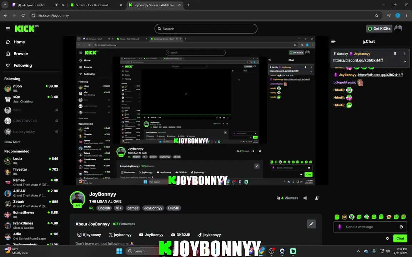Edit the About section with pencil
The height and width of the screenshot is (257, 412).
311,224
